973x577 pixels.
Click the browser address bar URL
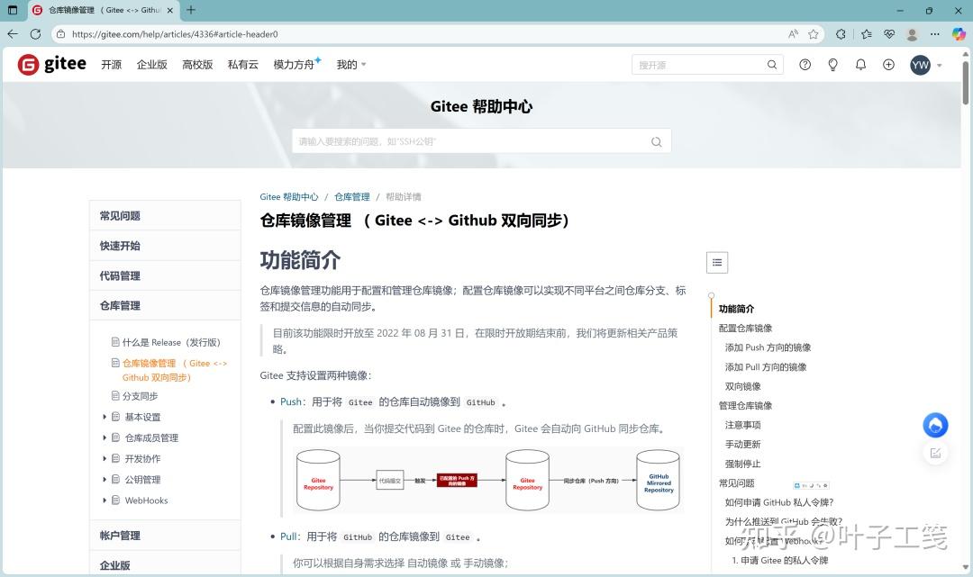pyautogui.click(x=175, y=34)
